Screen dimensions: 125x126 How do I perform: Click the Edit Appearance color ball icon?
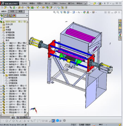84,12
